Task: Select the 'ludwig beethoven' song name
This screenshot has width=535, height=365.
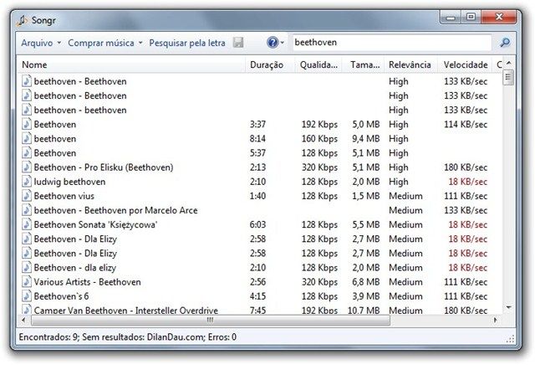Action: point(69,182)
